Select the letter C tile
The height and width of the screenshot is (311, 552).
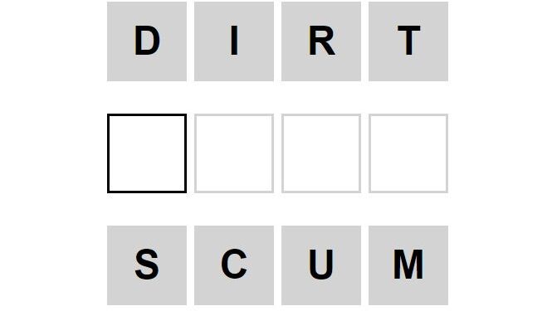click(234, 265)
